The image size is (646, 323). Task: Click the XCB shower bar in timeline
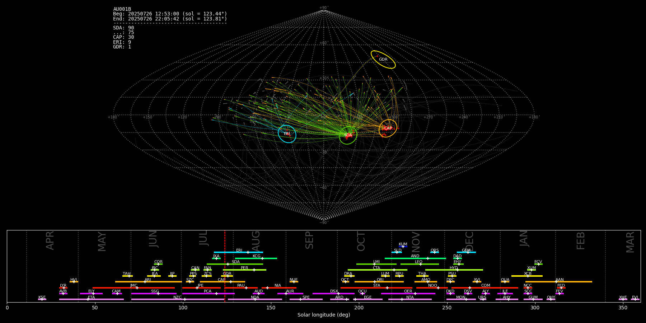[x=527, y=276]
